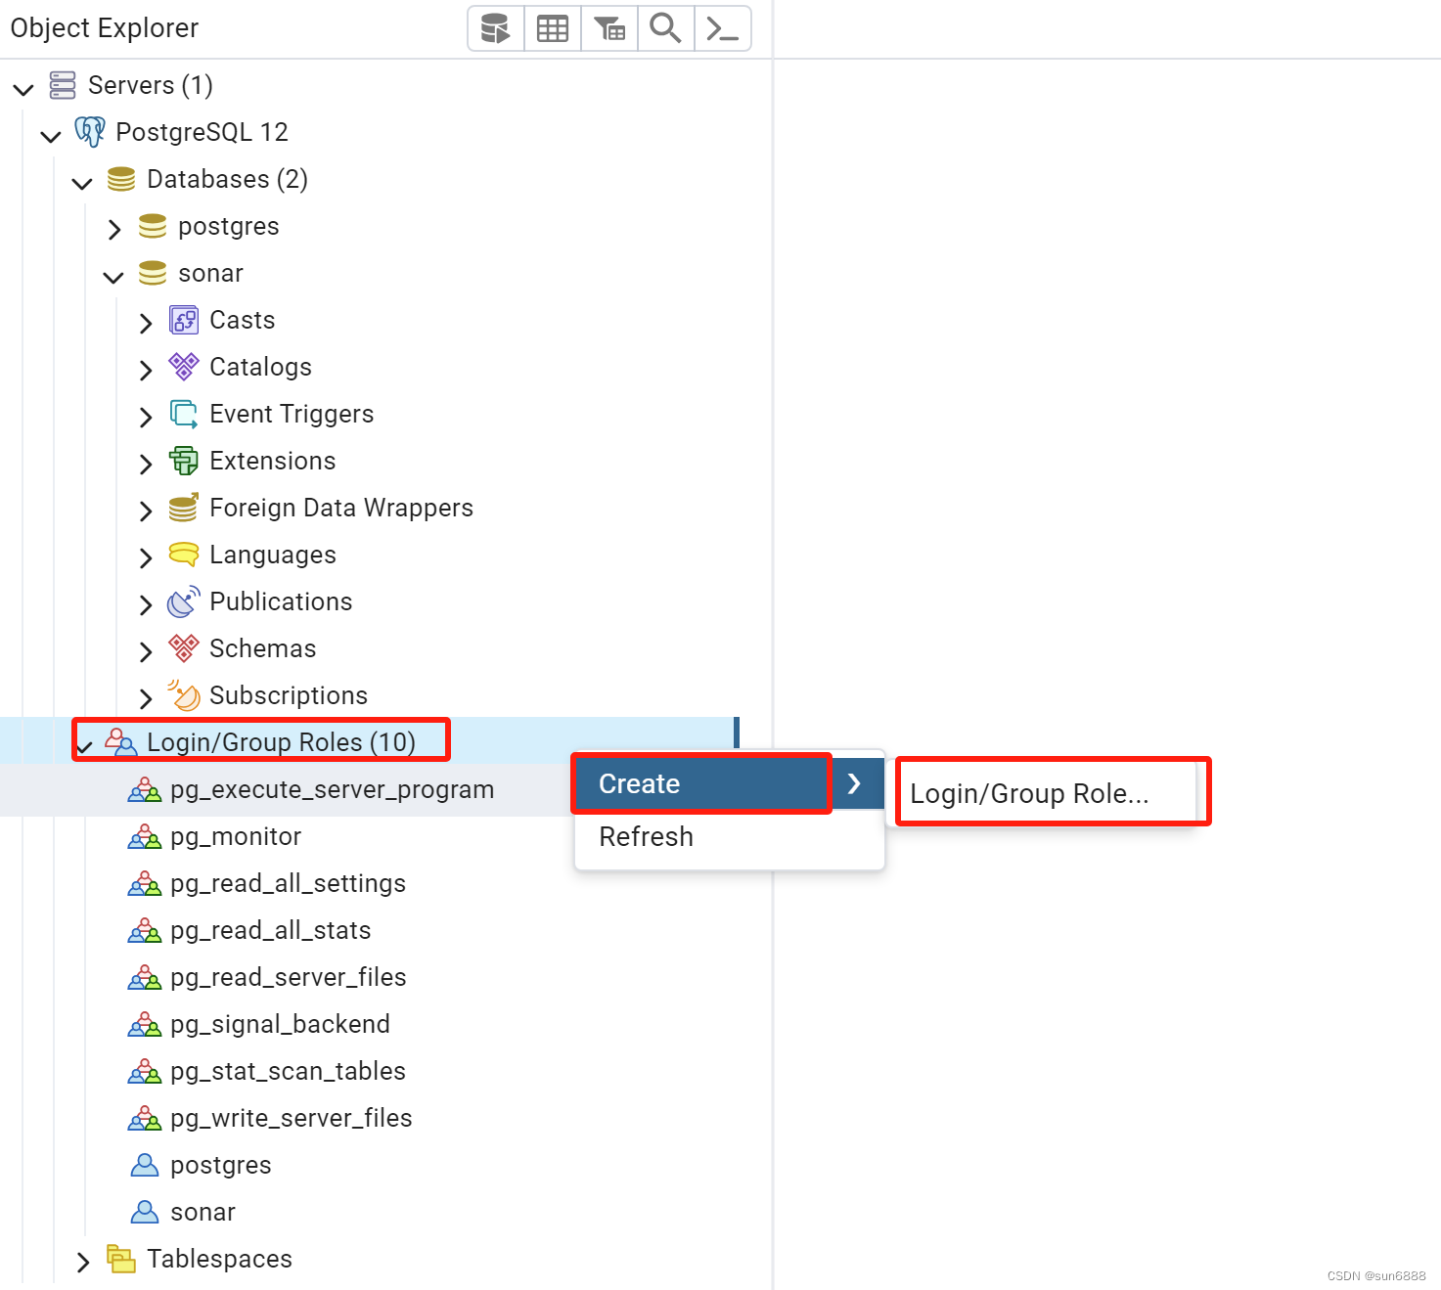Expand the postgres database node
This screenshot has width=1441, height=1290.
[x=114, y=229]
